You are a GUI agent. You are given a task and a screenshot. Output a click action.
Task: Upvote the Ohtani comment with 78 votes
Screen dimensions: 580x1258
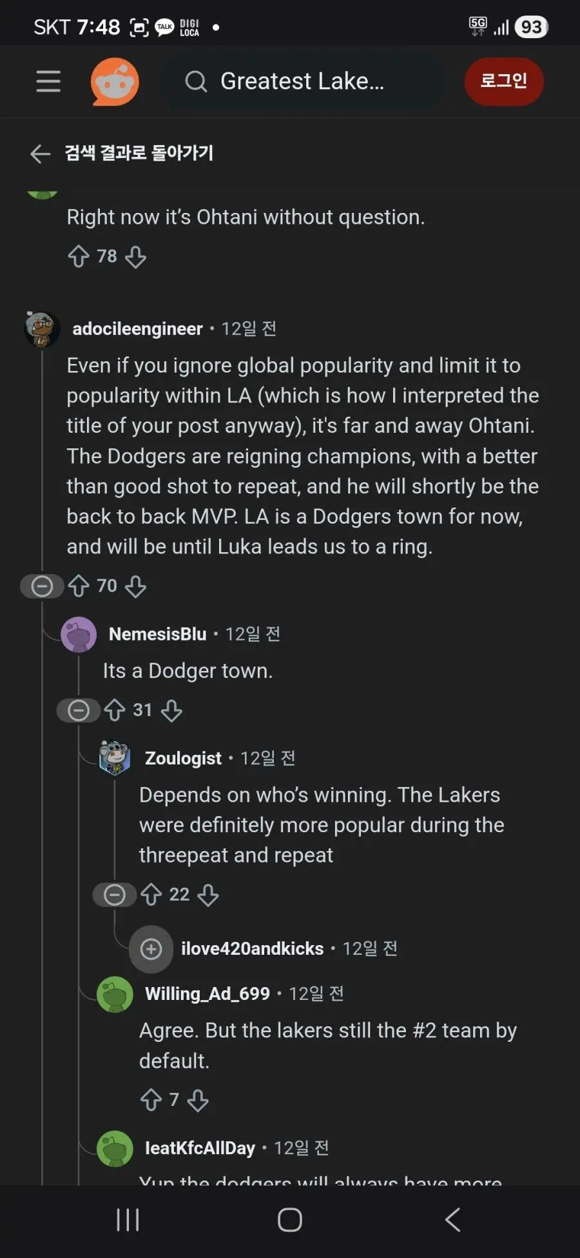point(79,257)
